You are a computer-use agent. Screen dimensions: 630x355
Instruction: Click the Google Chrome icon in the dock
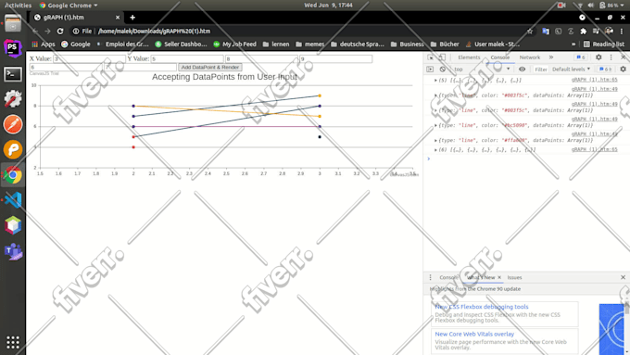point(13,175)
